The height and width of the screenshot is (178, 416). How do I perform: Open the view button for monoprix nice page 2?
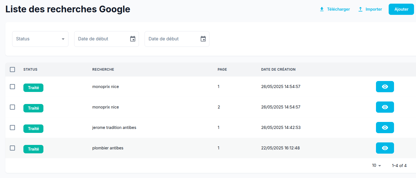(x=385, y=107)
